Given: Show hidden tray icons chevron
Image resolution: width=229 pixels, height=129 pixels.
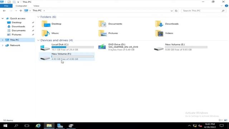Looking at the screenshot, I should (x=189, y=126).
